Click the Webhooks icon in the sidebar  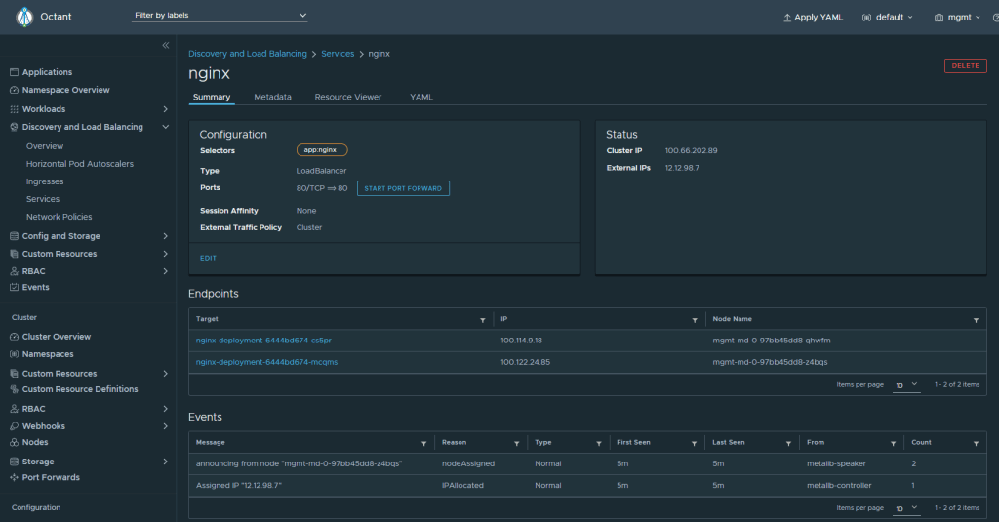point(14,426)
